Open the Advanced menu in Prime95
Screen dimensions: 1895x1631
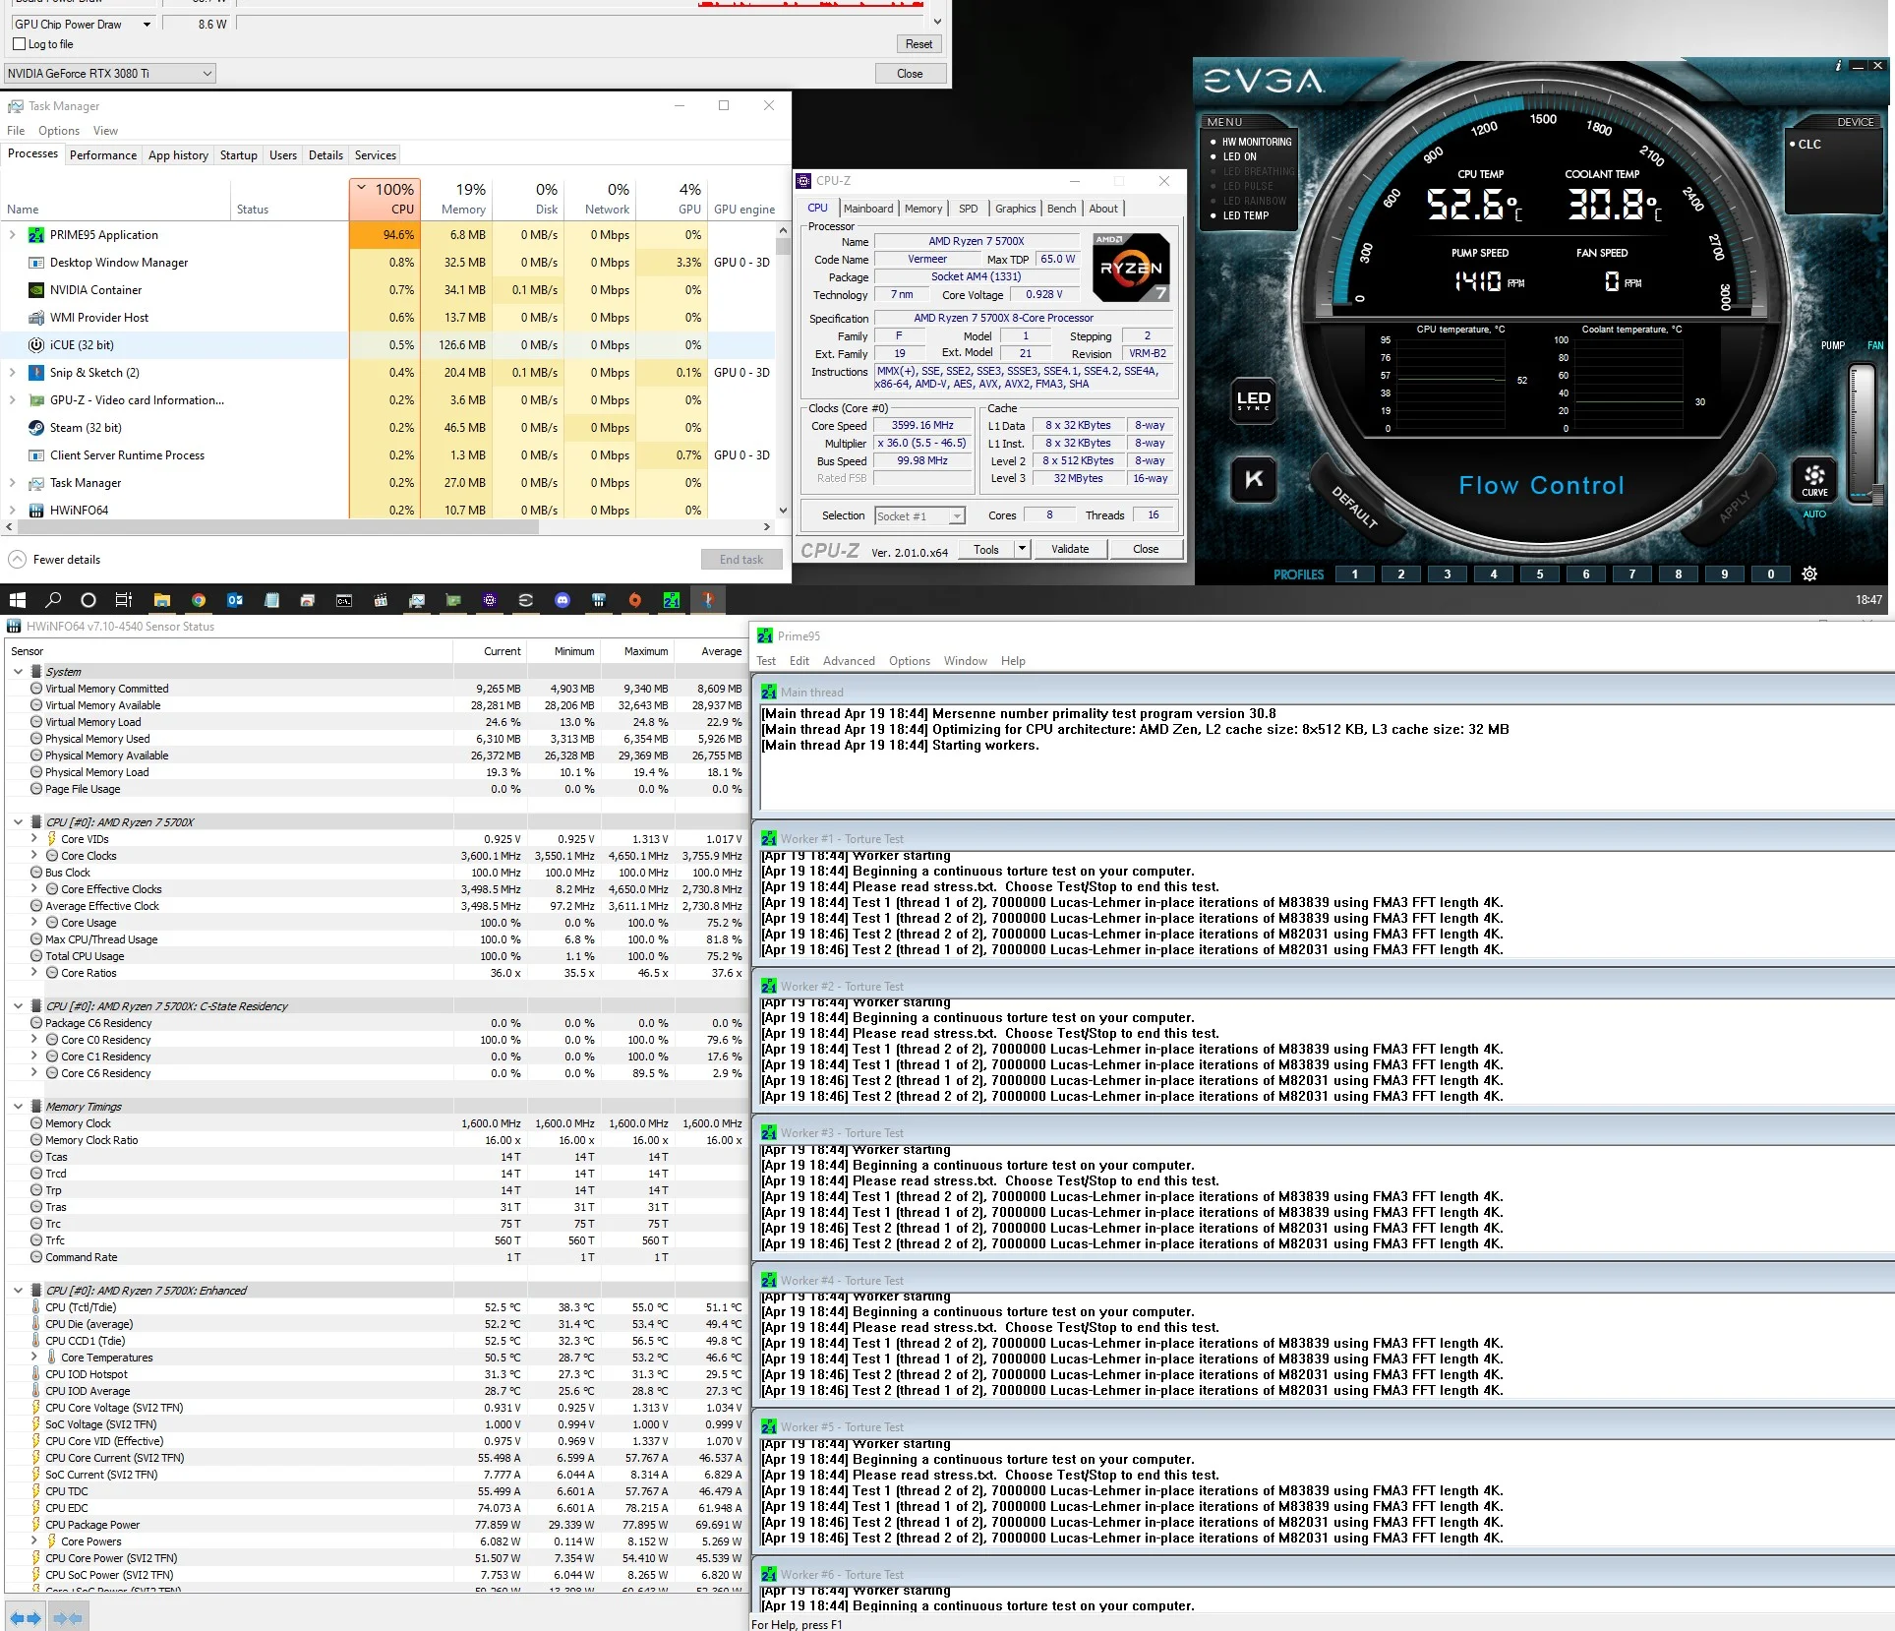tap(849, 661)
